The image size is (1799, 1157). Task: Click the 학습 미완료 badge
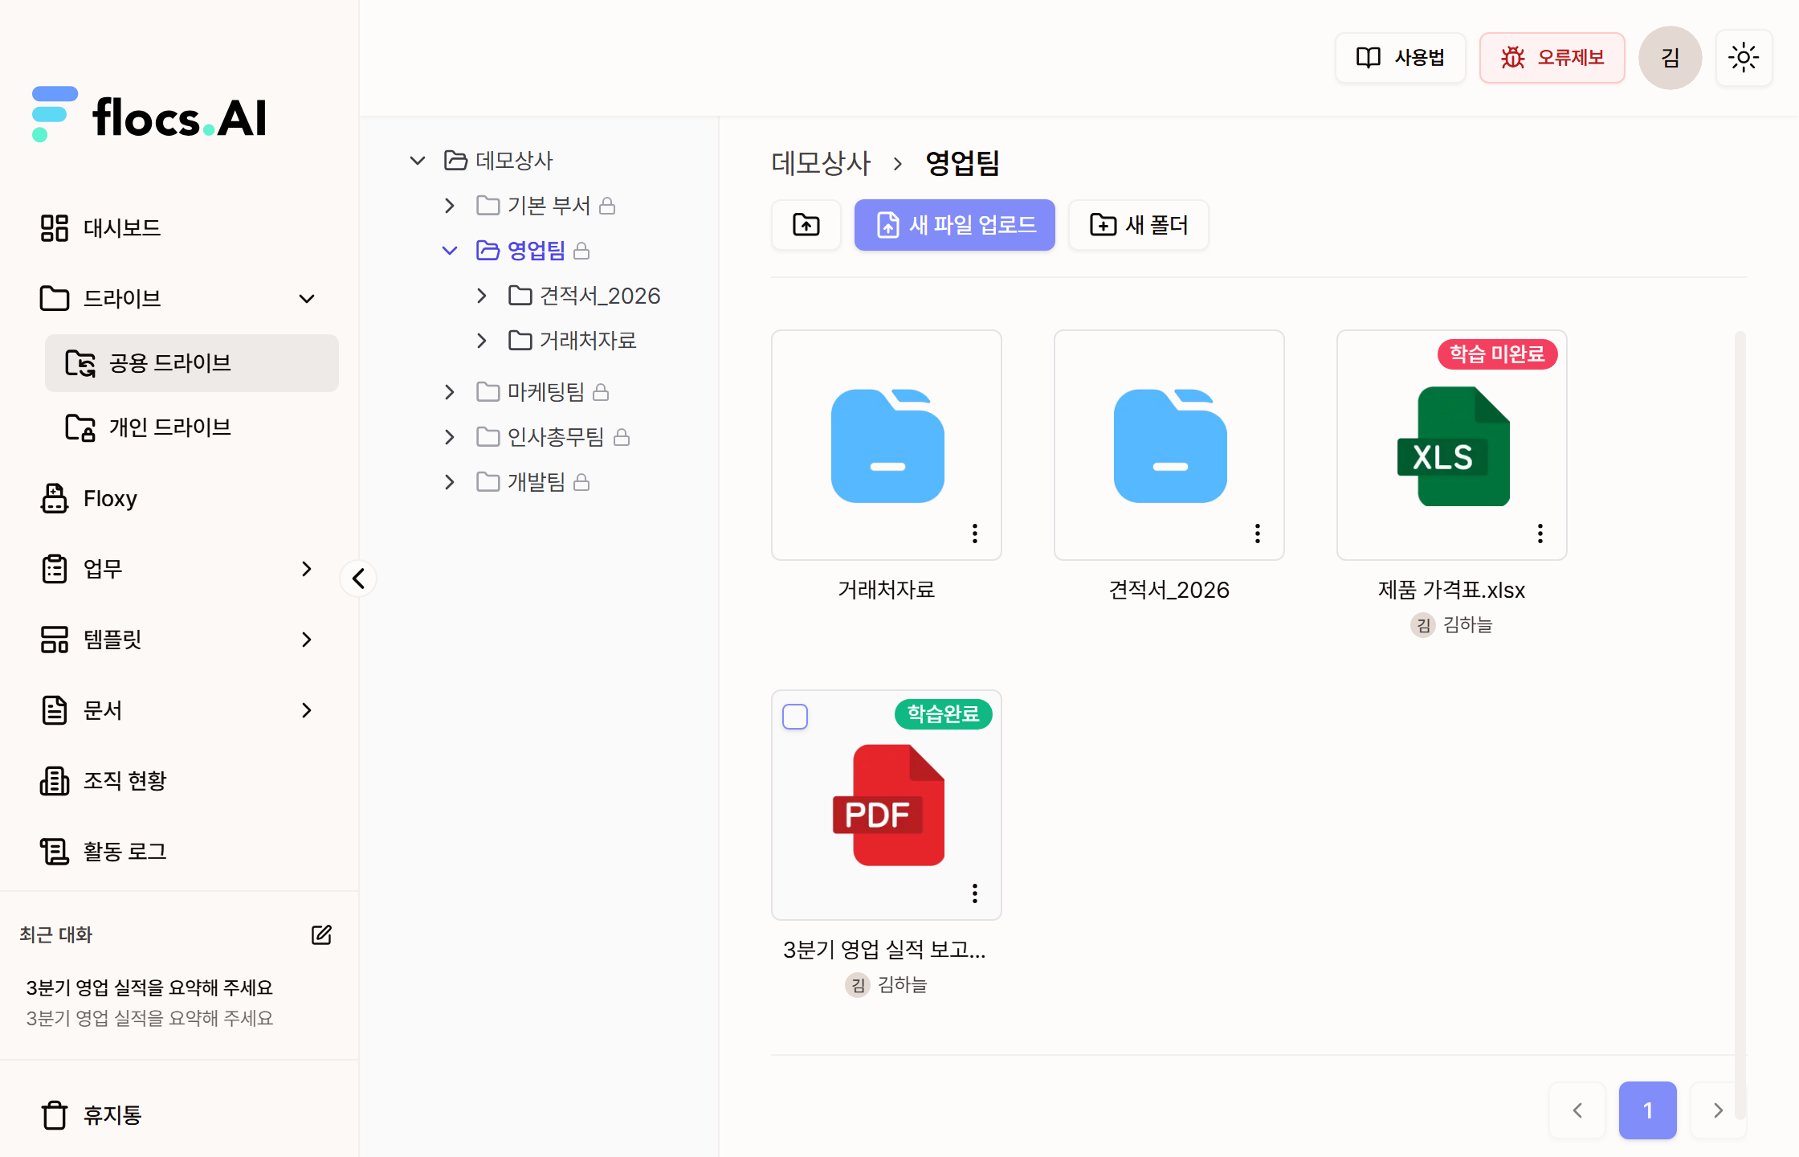coord(1498,354)
